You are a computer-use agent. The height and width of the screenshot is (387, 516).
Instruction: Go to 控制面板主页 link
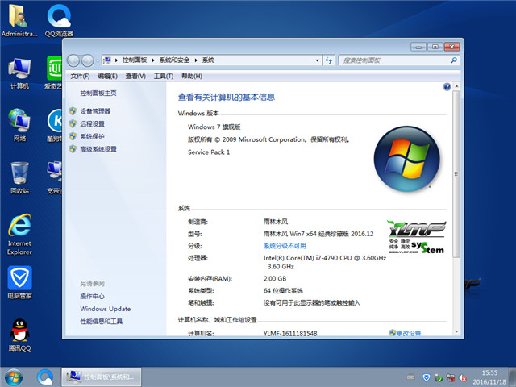tap(98, 94)
